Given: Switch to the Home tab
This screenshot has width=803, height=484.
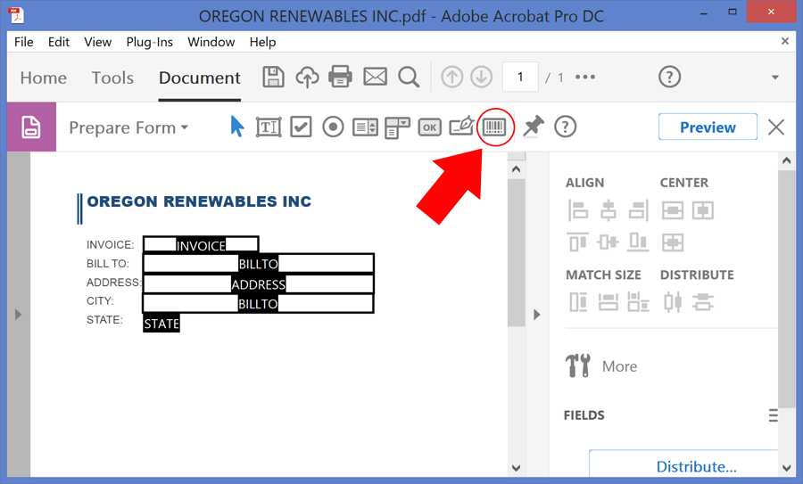Looking at the screenshot, I should (44, 78).
